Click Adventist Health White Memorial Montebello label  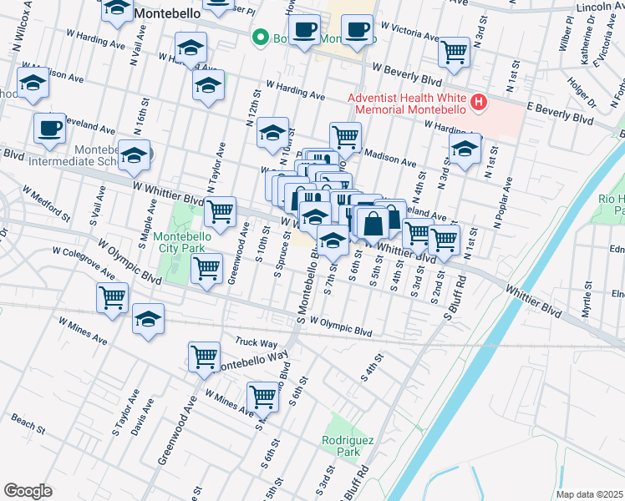click(x=407, y=104)
